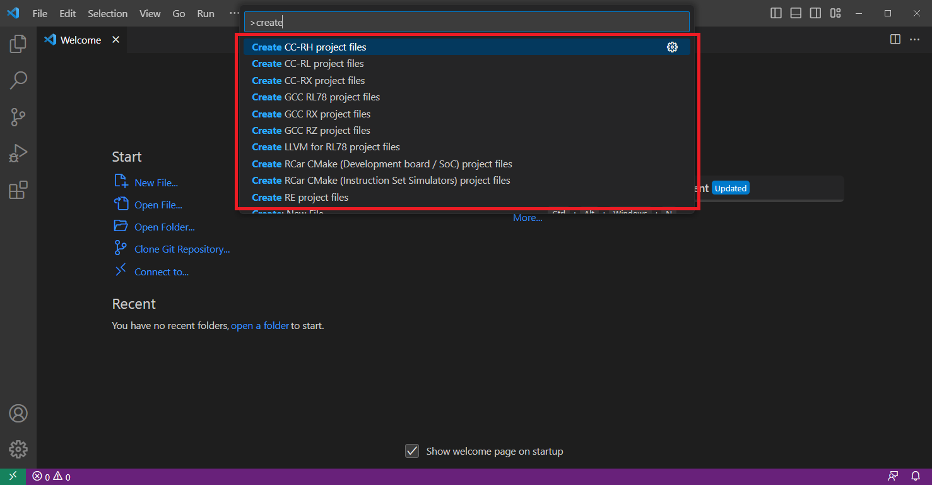932x485 pixels.
Task: Select Create RCar CMake Development board project files
Action: (x=466, y=164)
